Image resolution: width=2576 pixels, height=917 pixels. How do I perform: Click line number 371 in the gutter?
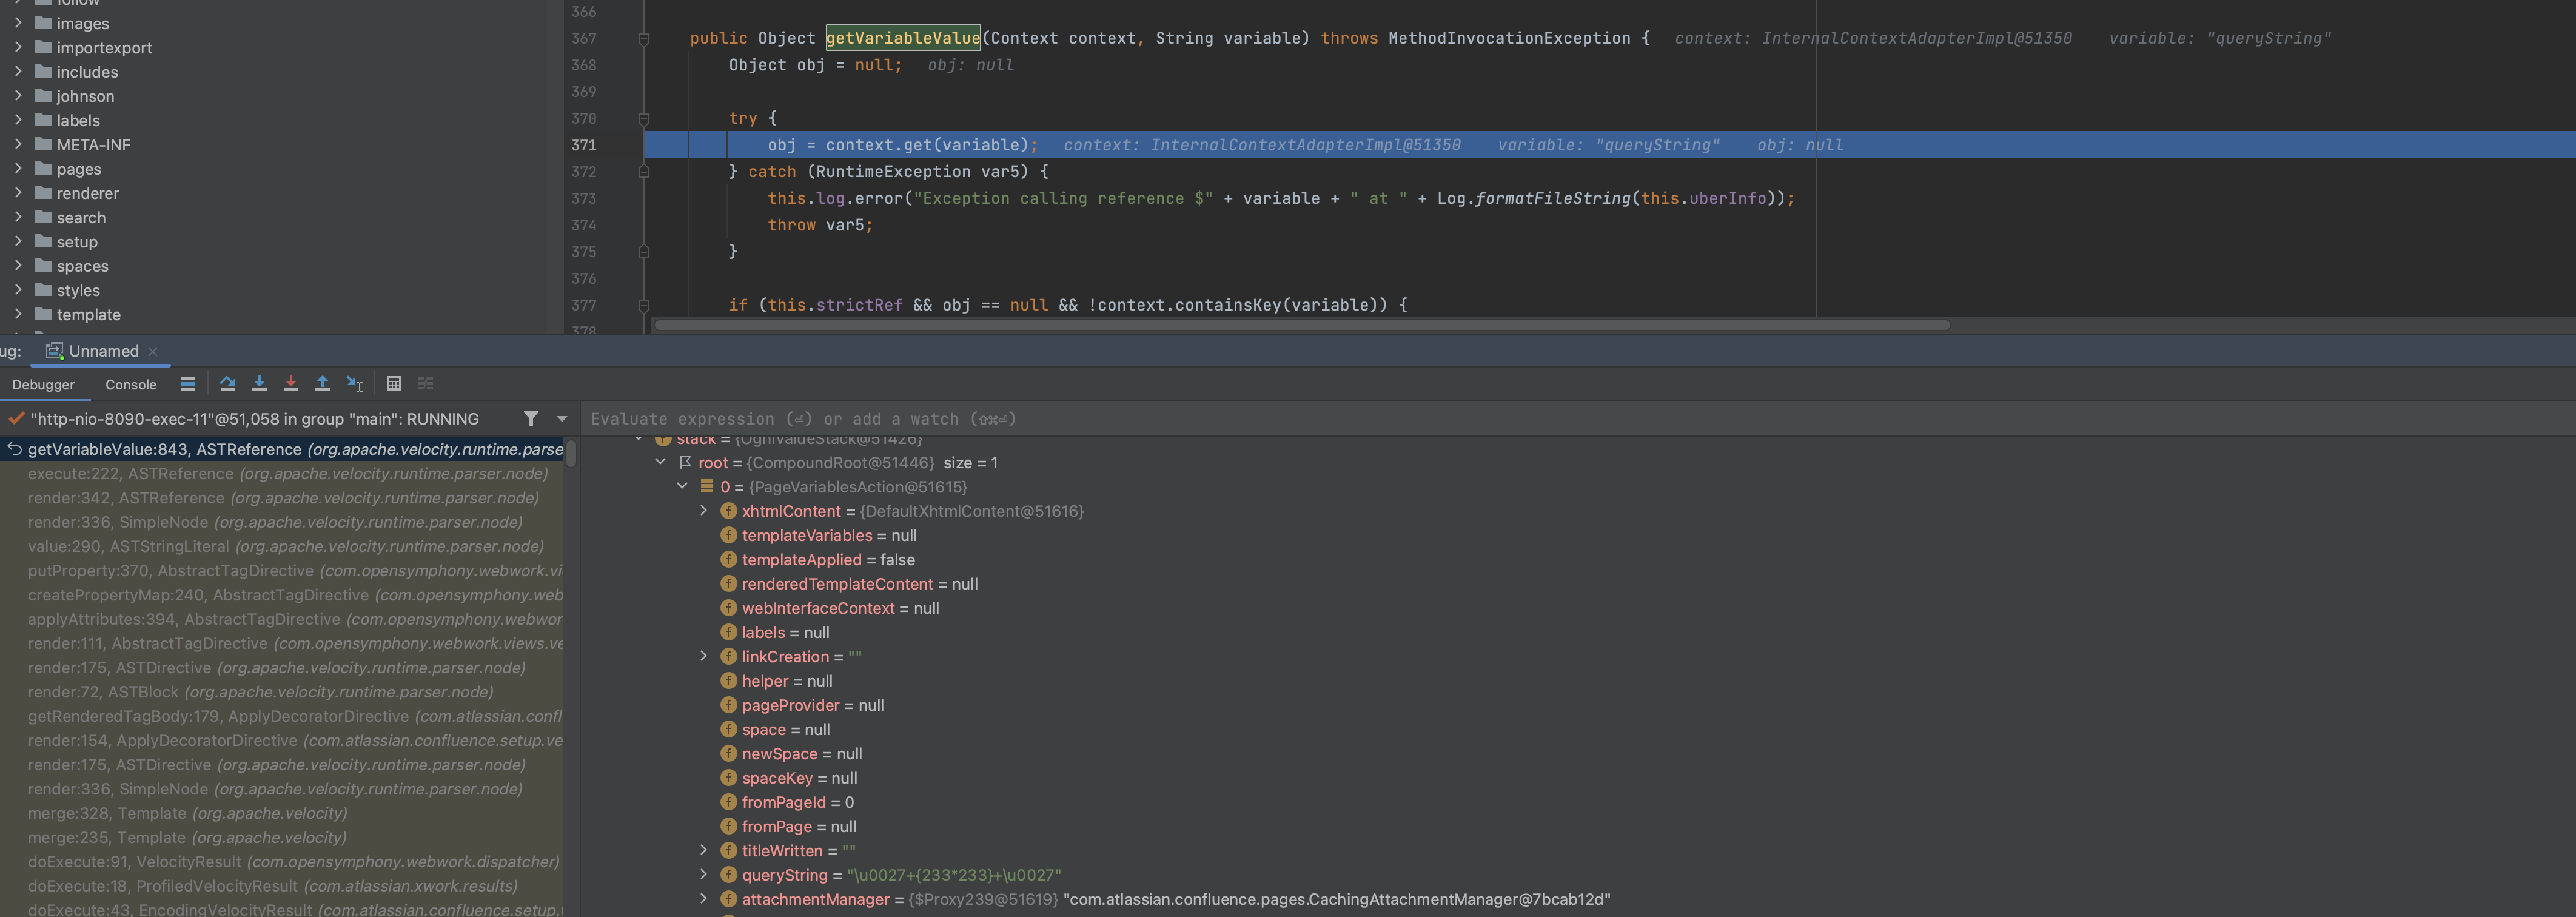(x=584, y=145)
